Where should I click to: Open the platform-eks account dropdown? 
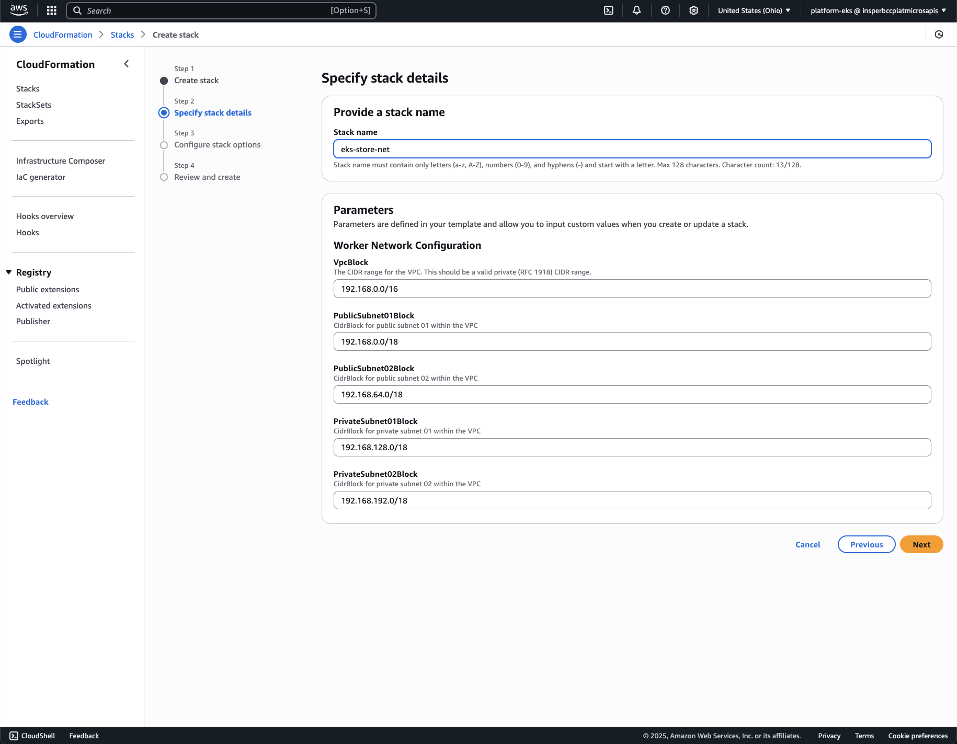point(878,10)
